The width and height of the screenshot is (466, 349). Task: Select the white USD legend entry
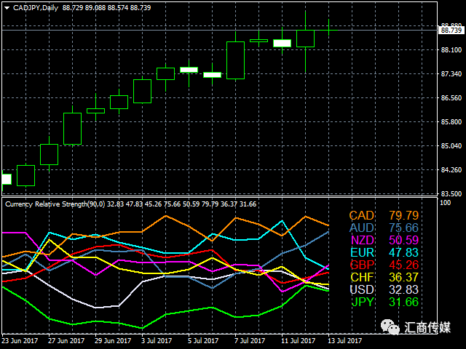coord(362,289)
